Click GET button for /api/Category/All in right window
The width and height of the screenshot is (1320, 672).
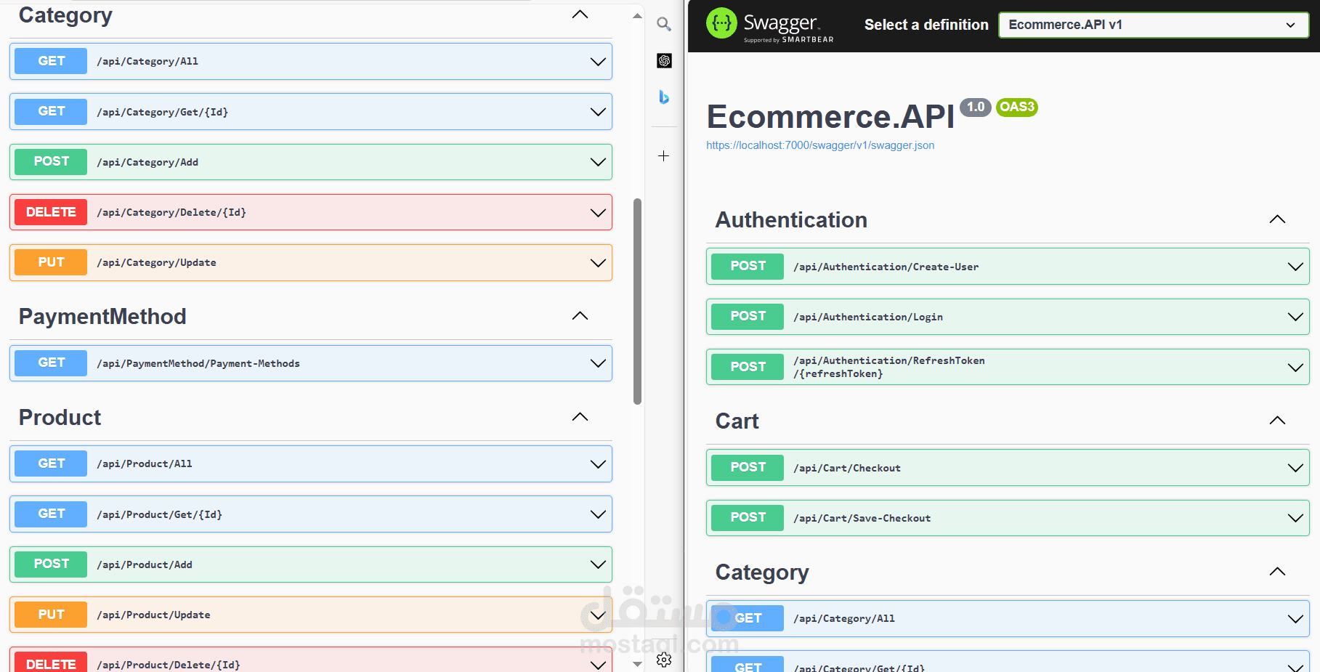tap(748, 618)
